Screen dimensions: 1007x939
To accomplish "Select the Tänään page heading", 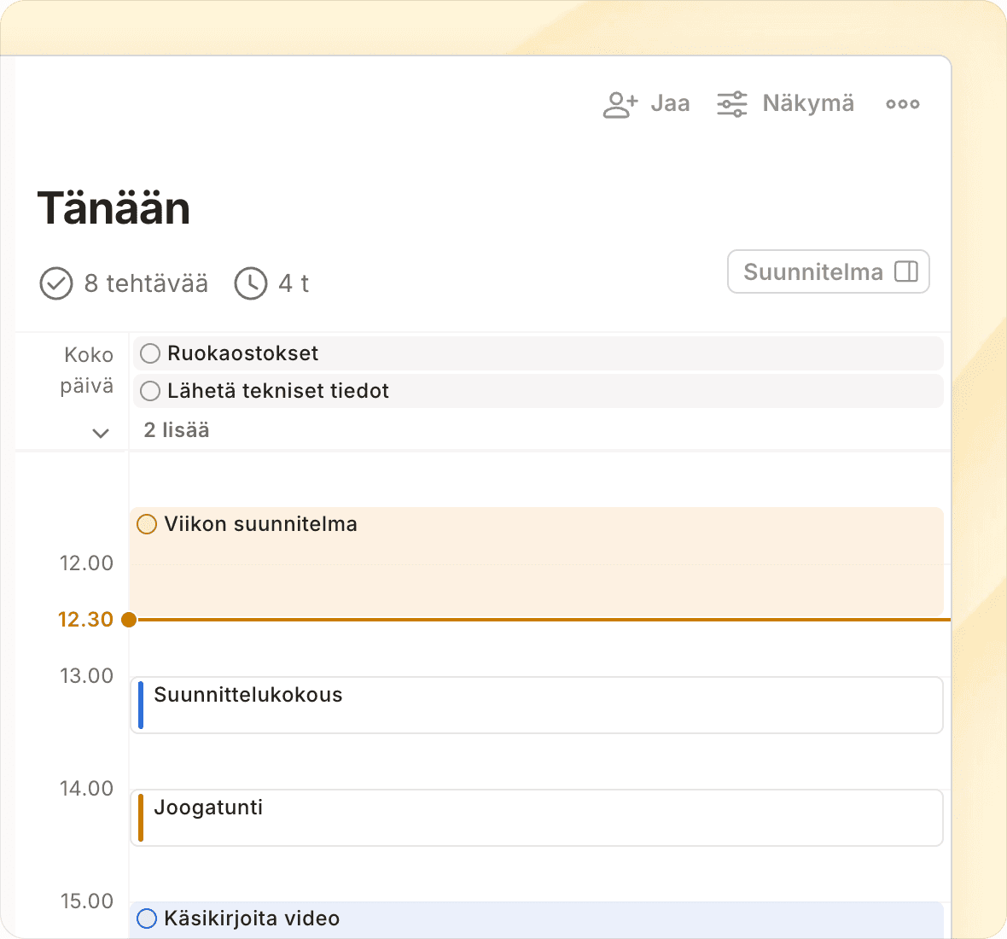I will pyautogui.click(x=114, y=208).
